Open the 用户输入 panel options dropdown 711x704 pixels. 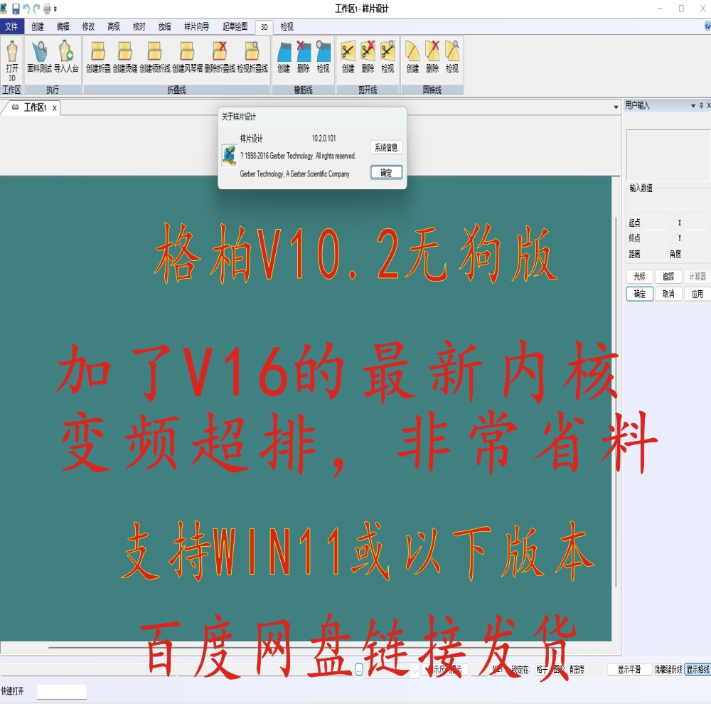tap(693, 106)
